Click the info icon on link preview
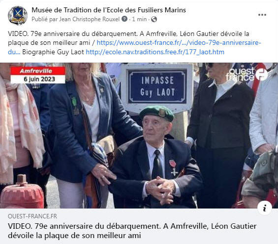 click(x=265, y=208)
